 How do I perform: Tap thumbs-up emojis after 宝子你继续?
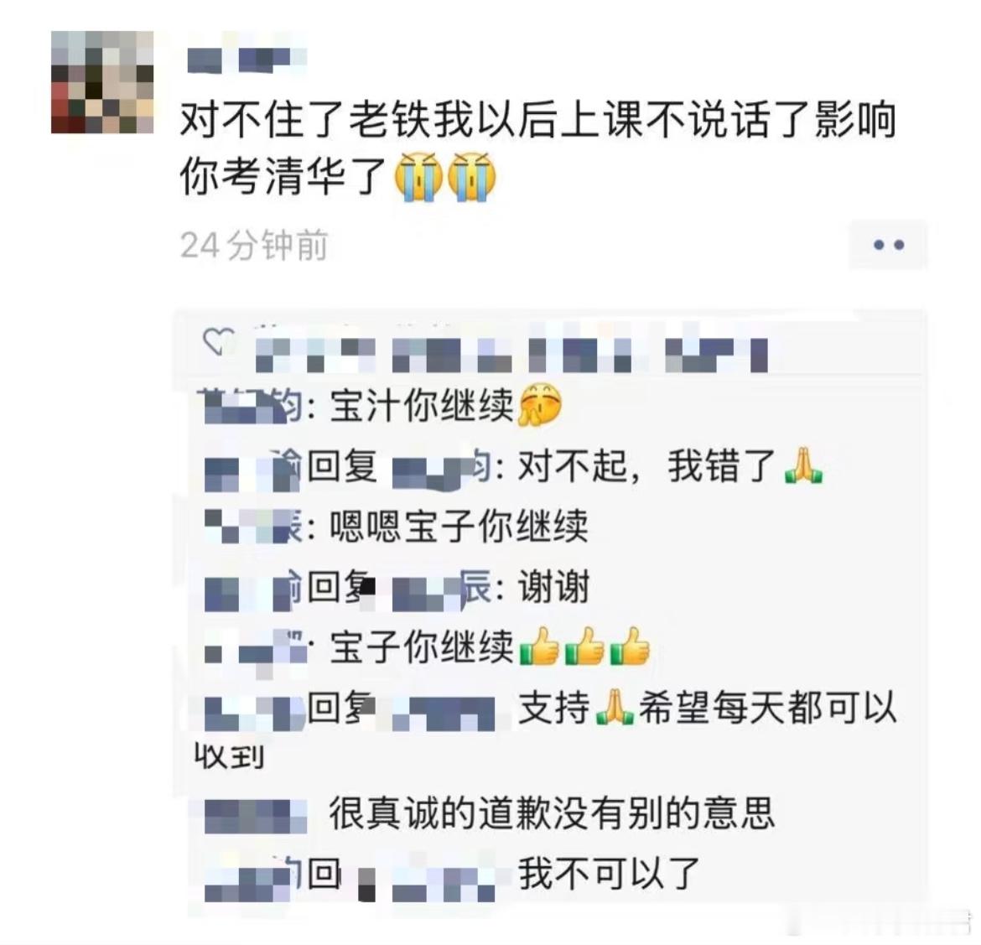click(x=584, y=646)
